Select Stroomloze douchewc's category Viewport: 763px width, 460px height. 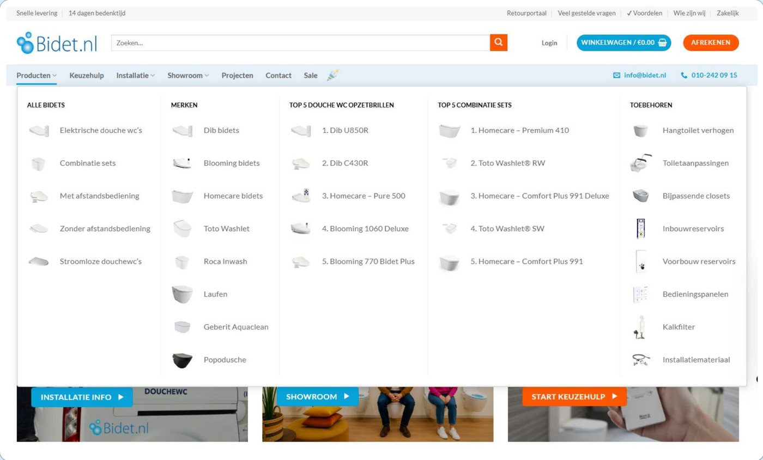101,261
